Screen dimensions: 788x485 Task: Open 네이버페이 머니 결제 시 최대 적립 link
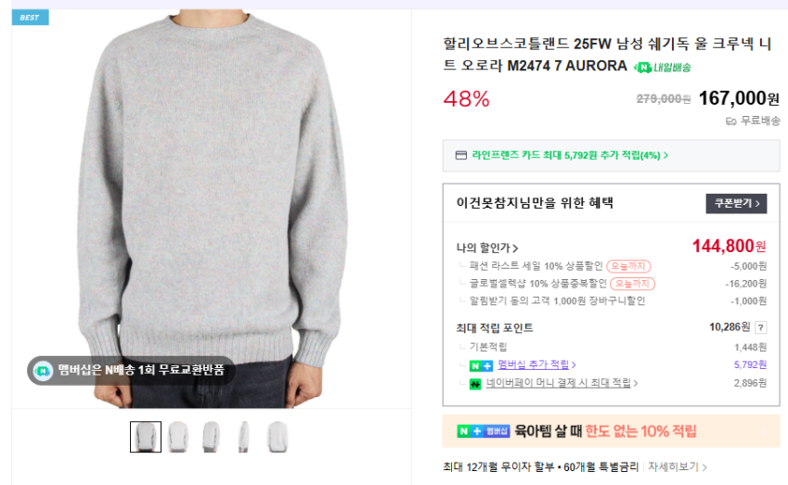[x=559, y=383]
